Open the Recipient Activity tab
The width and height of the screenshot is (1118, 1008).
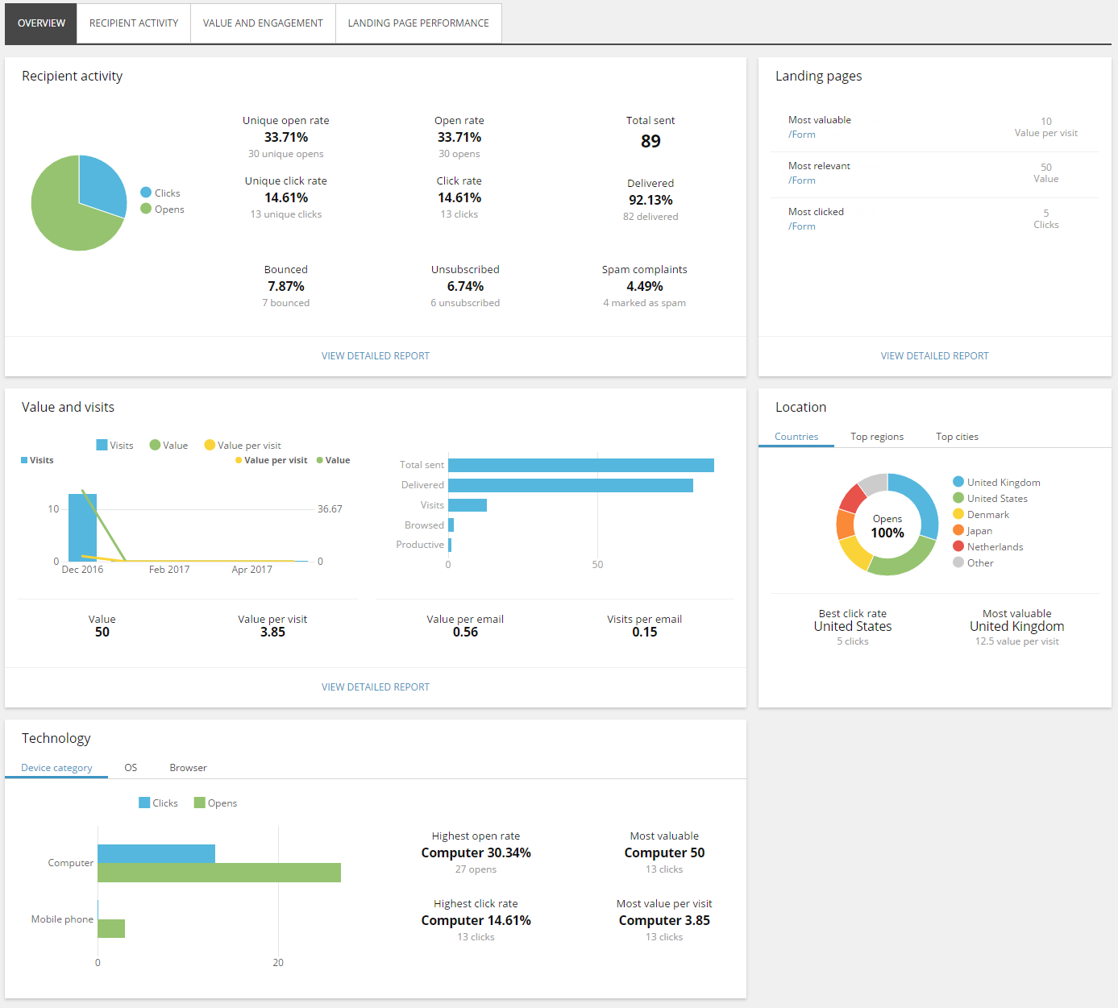tap(134, 23)
